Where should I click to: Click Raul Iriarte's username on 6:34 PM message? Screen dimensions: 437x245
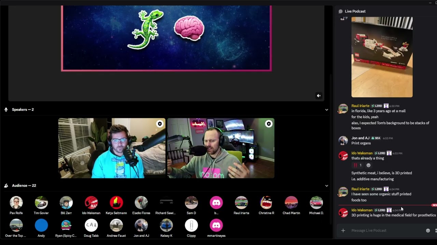tap(360, 189)
